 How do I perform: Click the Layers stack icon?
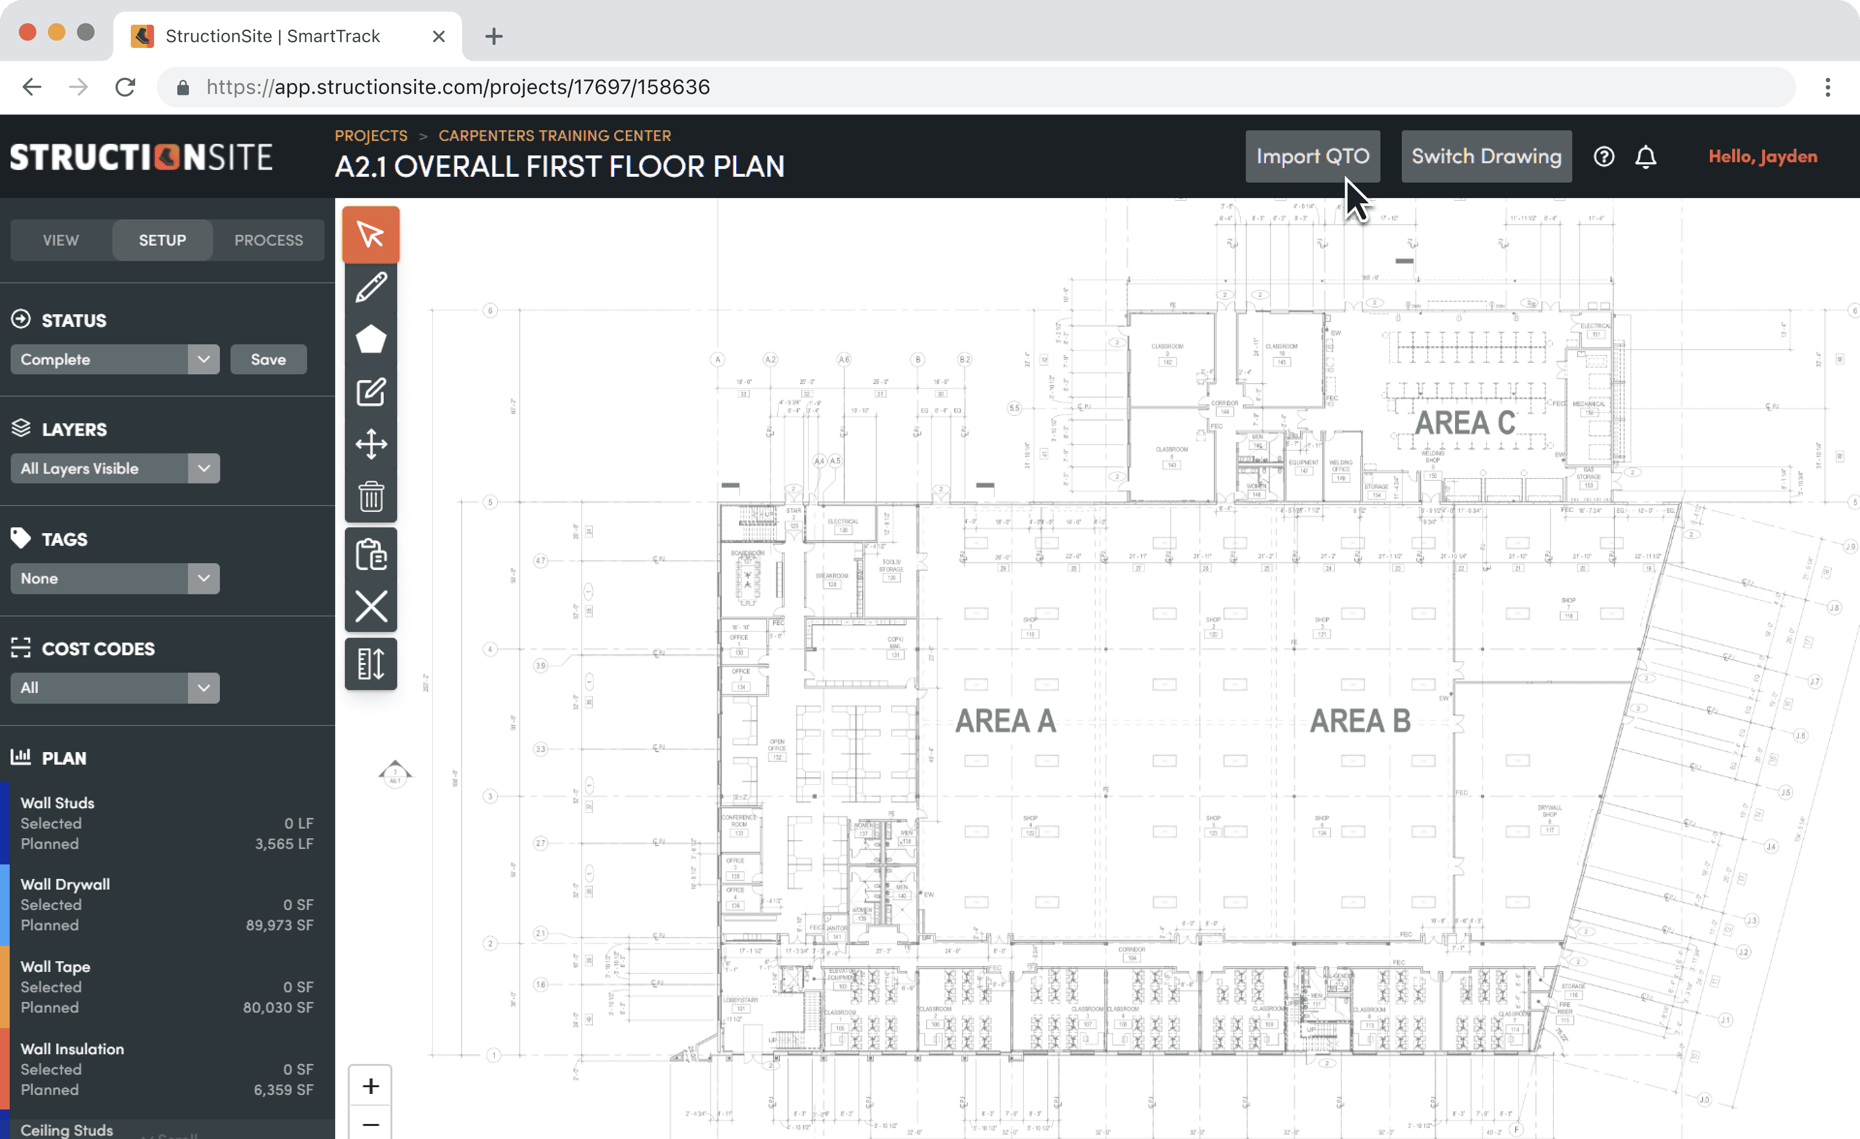(21, 428)
